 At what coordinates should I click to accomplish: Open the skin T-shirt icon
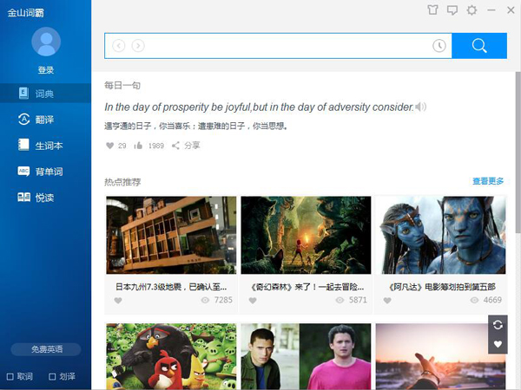(432, 10)
